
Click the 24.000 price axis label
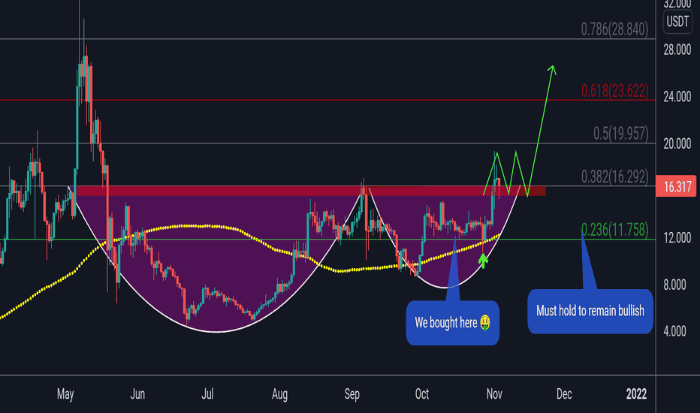pos(677,96)
